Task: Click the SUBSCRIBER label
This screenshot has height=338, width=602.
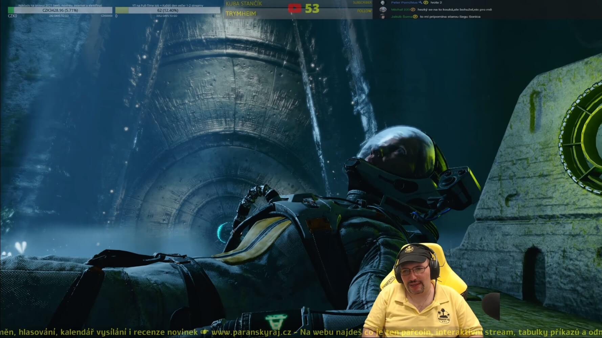Action: [362, 3]
